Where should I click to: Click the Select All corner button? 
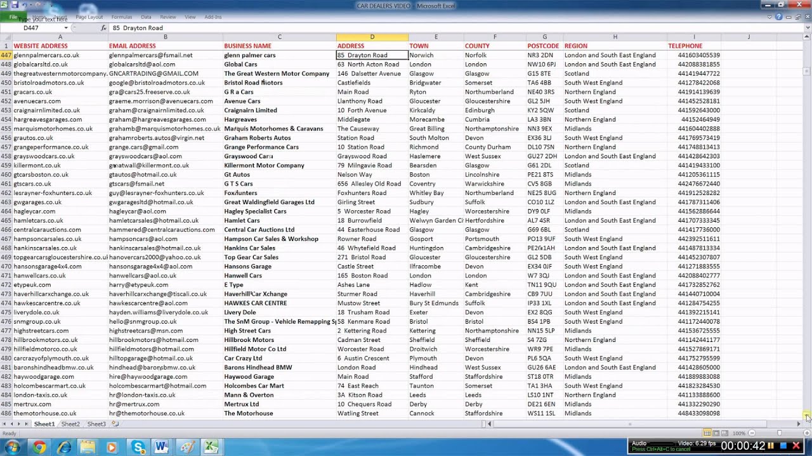pos(6,37)
